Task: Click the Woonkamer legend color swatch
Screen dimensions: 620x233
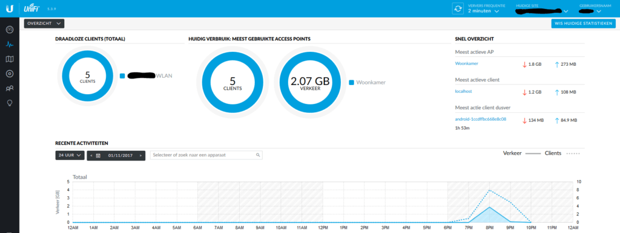Action: pos(352,83)
